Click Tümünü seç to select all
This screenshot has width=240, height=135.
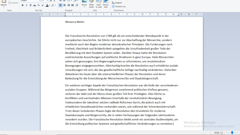pos(119,7)
